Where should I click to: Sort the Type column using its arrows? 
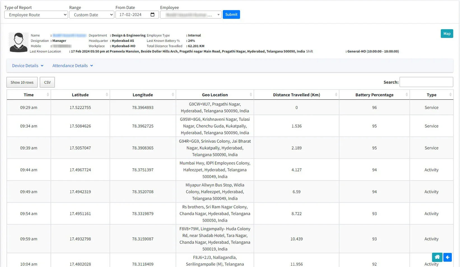click(x=450, y=95)
